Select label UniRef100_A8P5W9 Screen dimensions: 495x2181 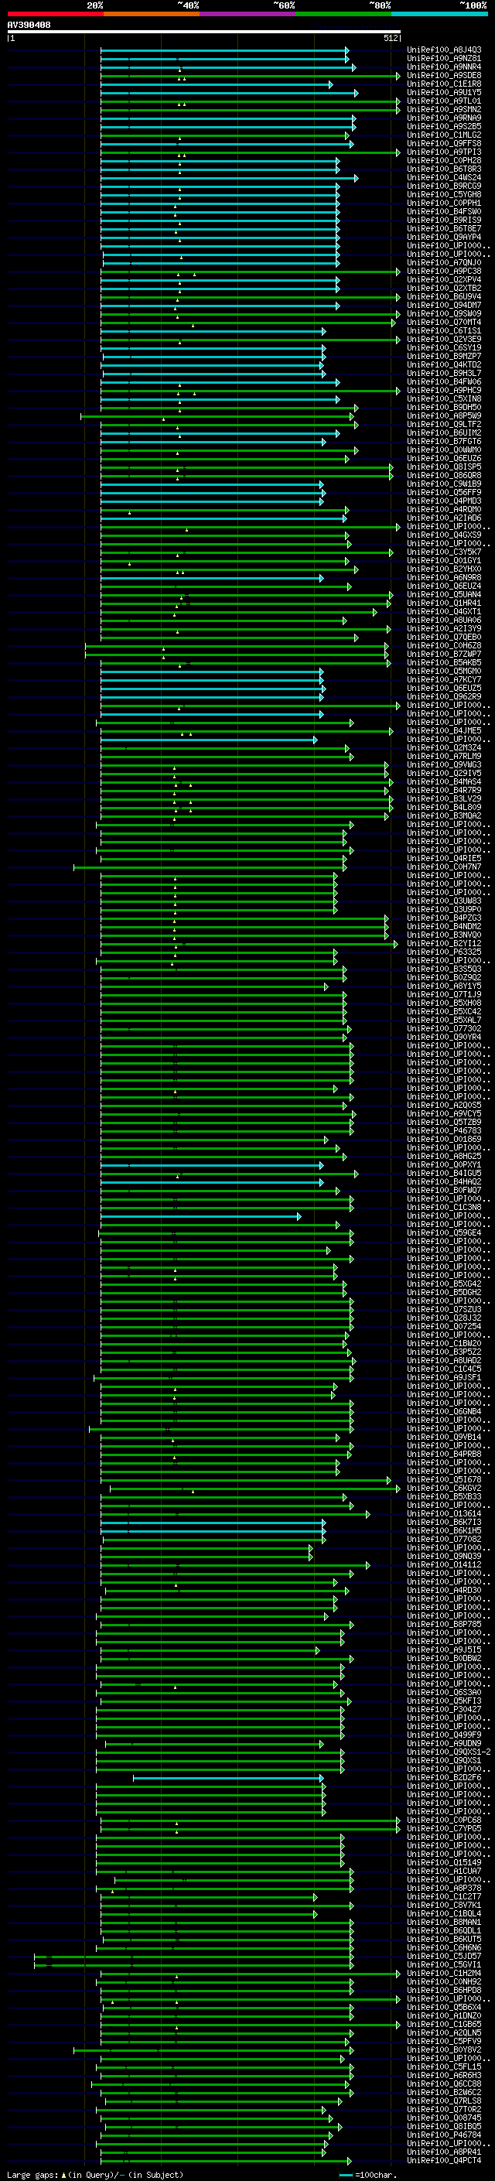click(444, 415)
